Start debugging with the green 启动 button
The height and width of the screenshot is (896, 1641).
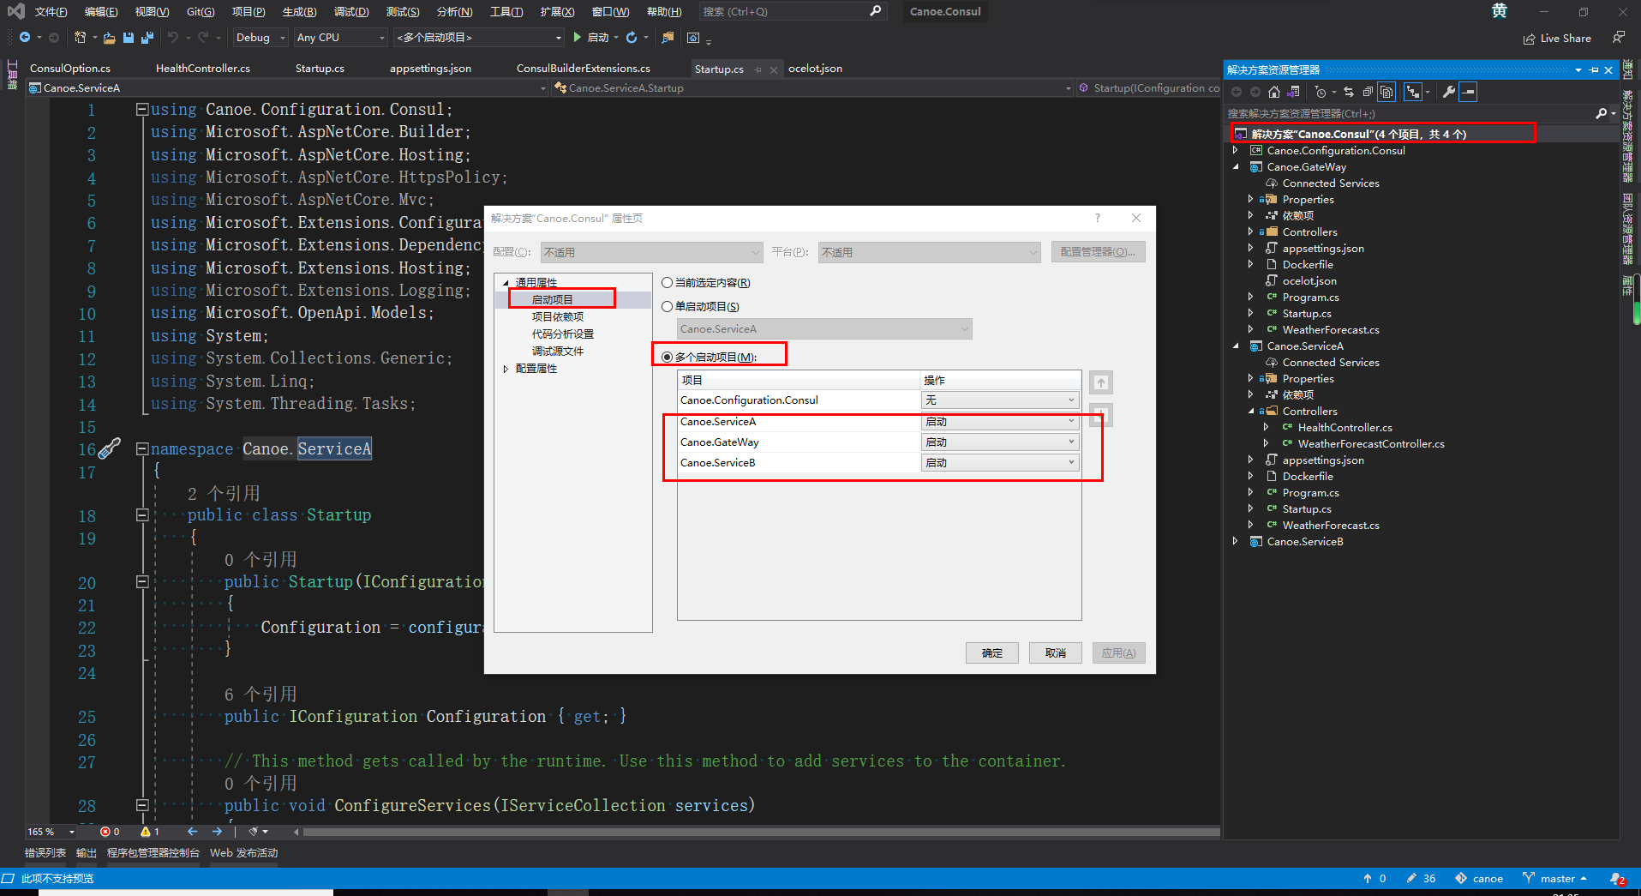pos(593,37)
